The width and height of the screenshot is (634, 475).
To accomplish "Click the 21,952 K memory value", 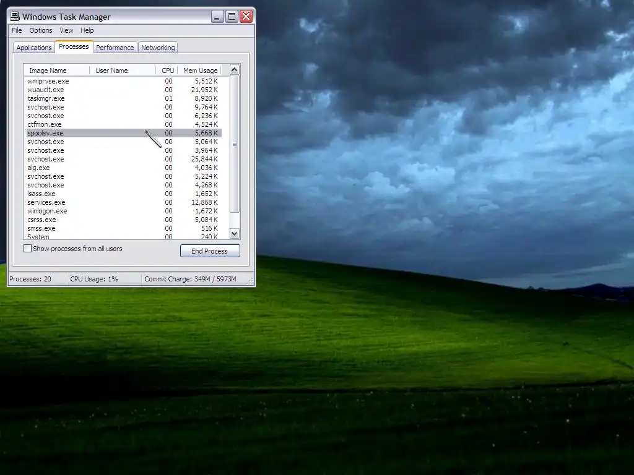I will pos(204,90).
